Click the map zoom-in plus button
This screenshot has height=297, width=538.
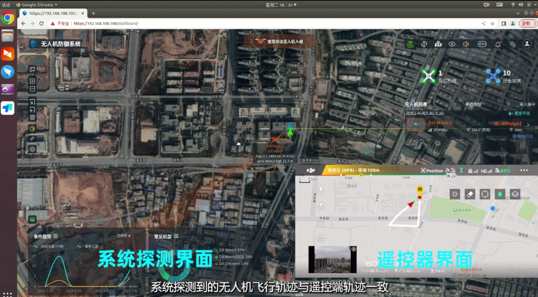click(x=32, y=81)
